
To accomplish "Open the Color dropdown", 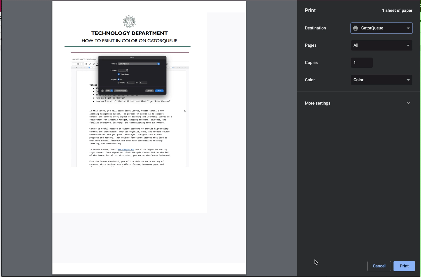I will pyautogui.click(x=381, y=80).
